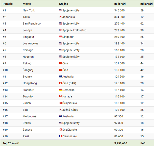This screenshot has width=154, height=146.
Task: Select the city name Peking
Action: point(27,63)
